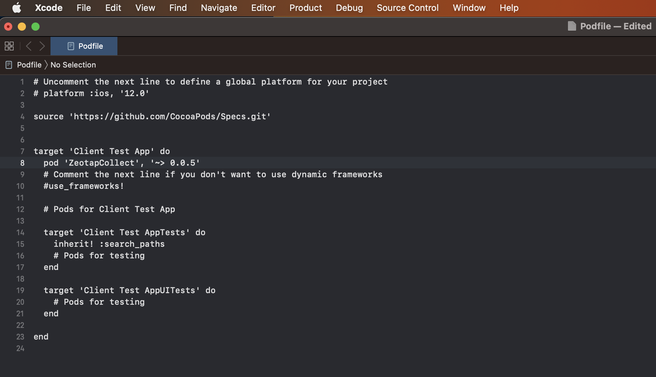Click the title bar document icon

(x=572, y=26)
